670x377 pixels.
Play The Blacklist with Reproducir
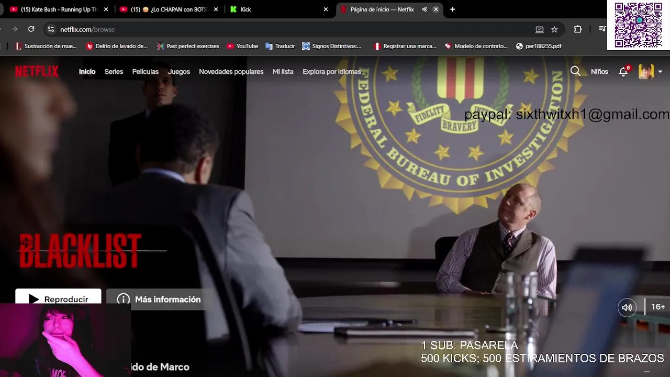(x=58, y=298)
